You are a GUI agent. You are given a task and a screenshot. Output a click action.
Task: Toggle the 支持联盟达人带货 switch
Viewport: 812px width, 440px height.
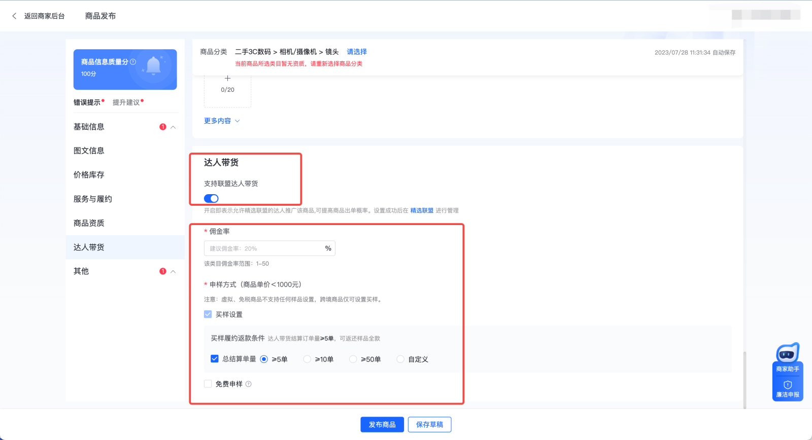(211, 198)
